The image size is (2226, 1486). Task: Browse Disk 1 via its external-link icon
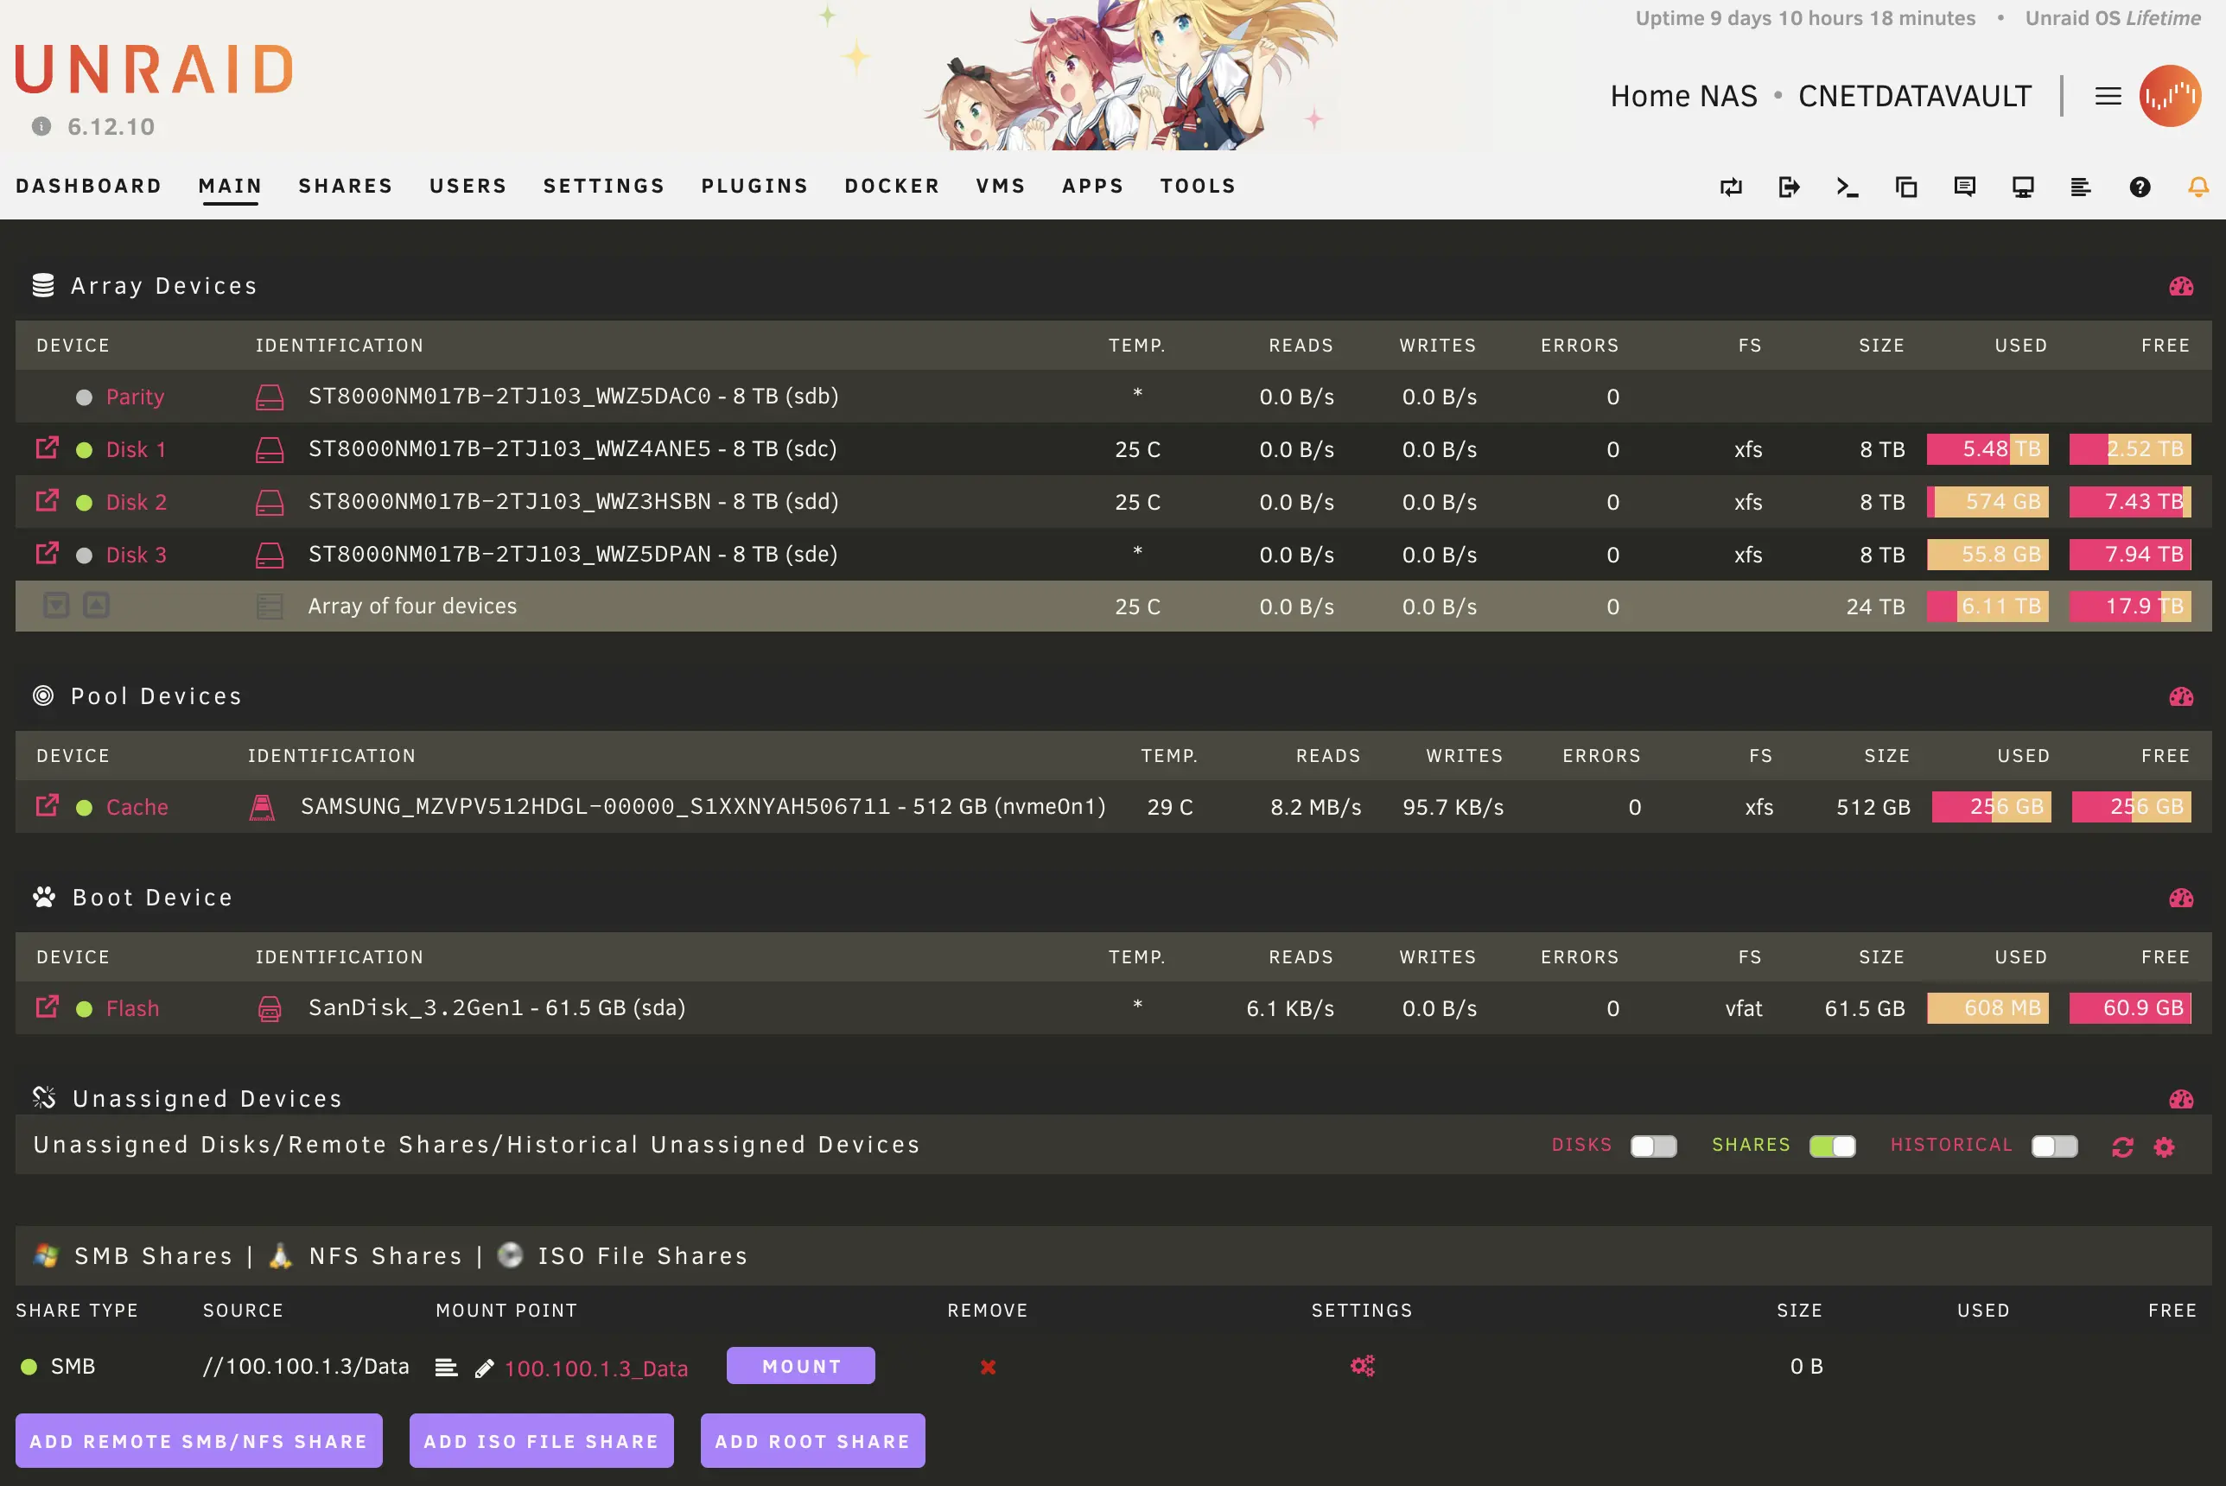tap(48, 448)
